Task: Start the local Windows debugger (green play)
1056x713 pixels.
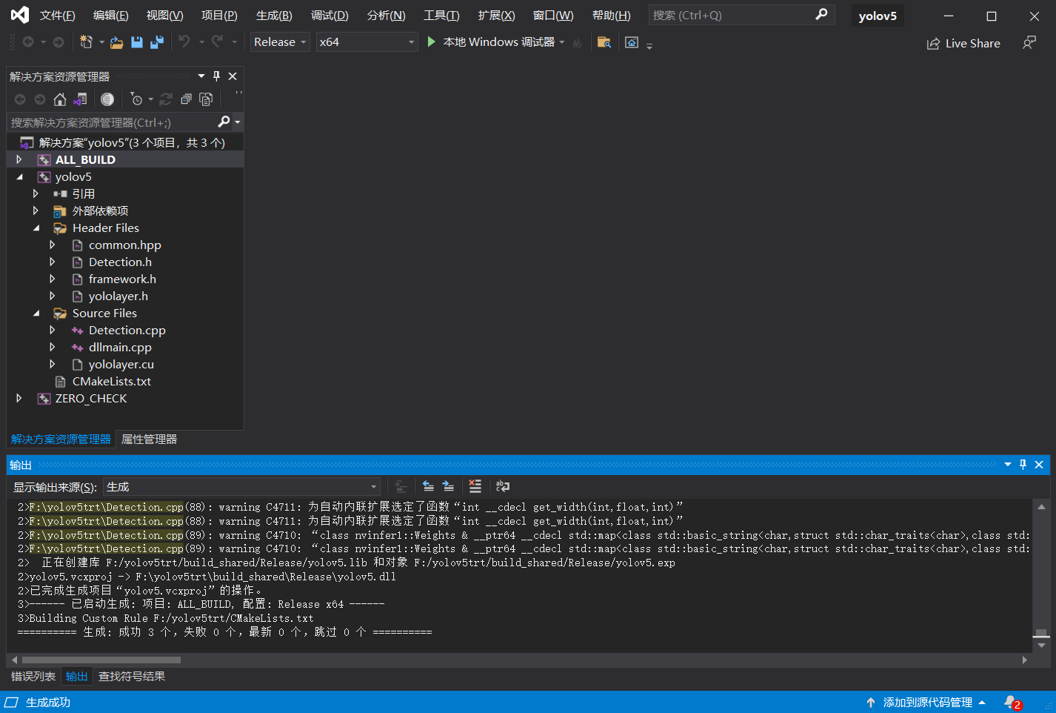Action: tap(432, 42)
